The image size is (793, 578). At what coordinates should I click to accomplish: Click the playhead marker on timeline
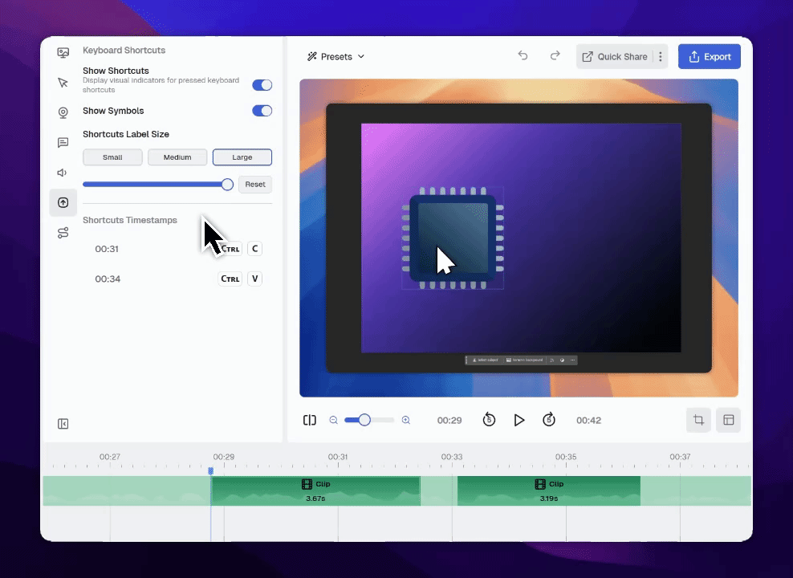coord(211,470)
